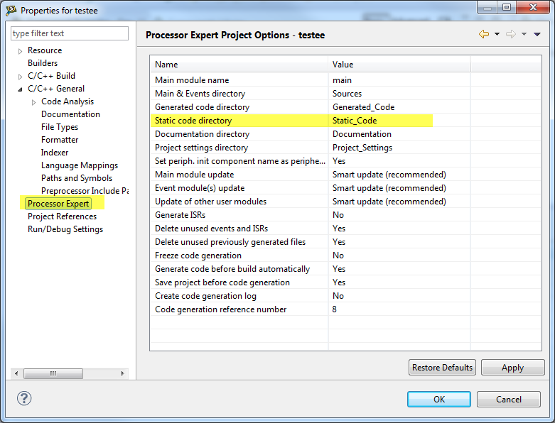Open Run/Debug Settings page
The image size is (555, 423).
click(65, 229)
